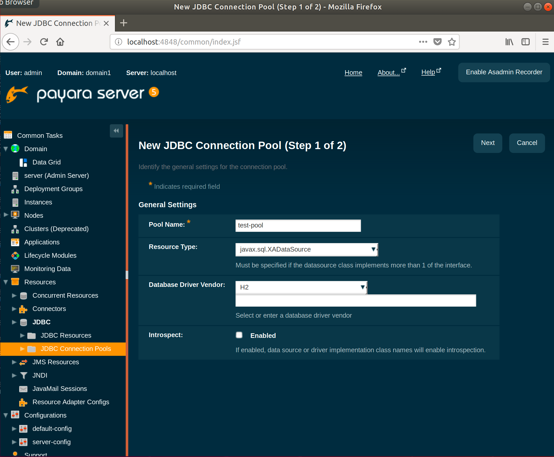Select JDBC Resources in the tree
This screenshot has height=457, width=554.
[66, 335]
